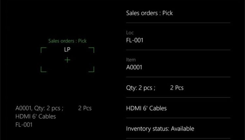Select the HDMI 6' Cables row on right
Screen dimensions: 245x140
146,108
